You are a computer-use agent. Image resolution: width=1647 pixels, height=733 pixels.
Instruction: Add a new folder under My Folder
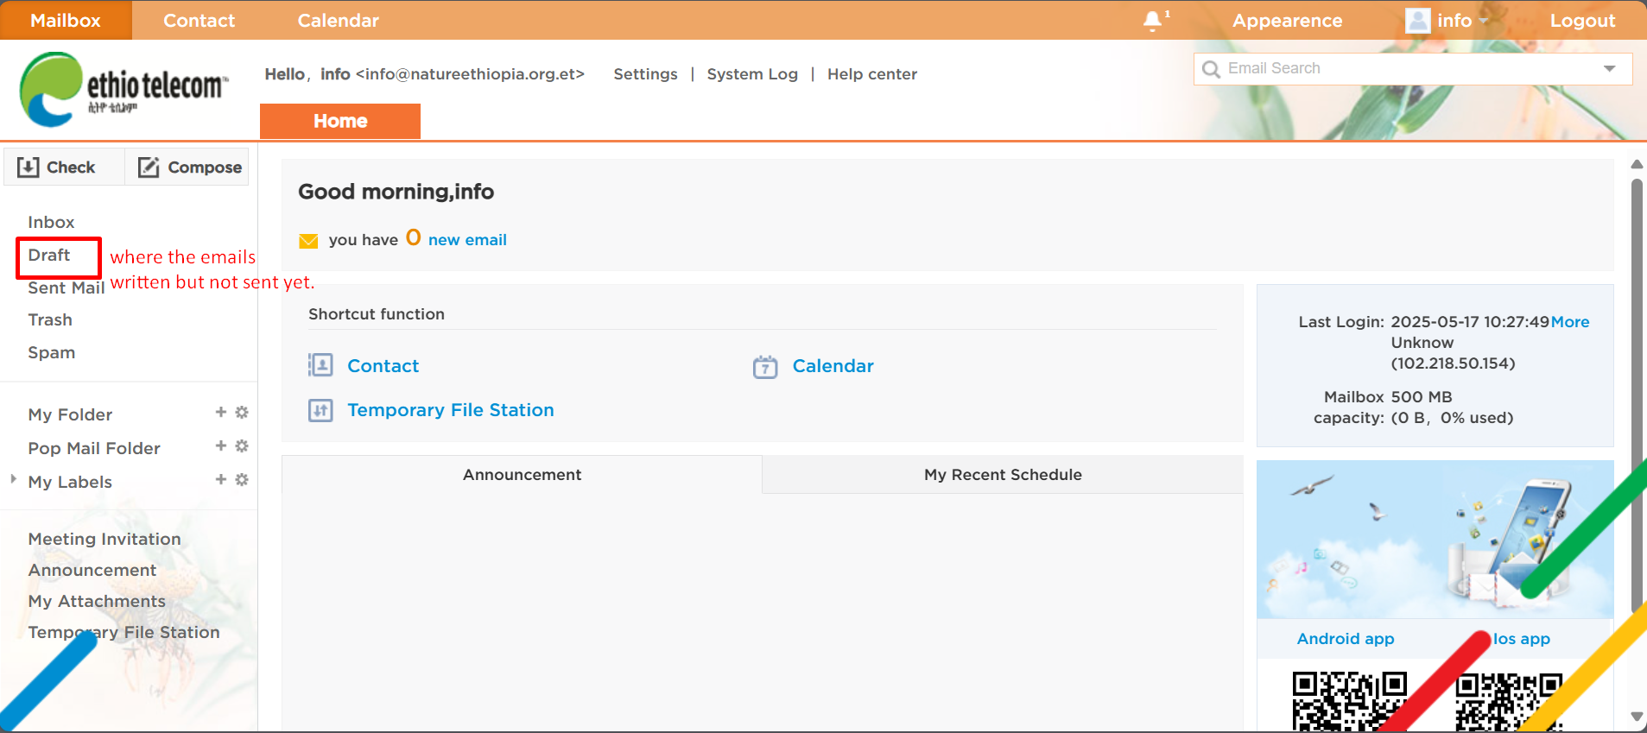[x=221, y=413]
